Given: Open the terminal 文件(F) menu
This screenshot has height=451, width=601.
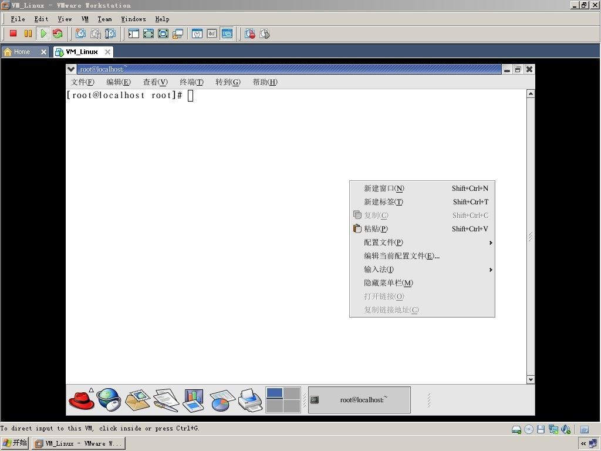Looking at the screenshot, I should [82, 82].
